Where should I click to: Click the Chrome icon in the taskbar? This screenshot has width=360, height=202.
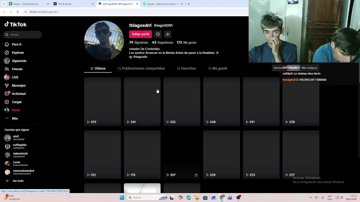[222, 198]
